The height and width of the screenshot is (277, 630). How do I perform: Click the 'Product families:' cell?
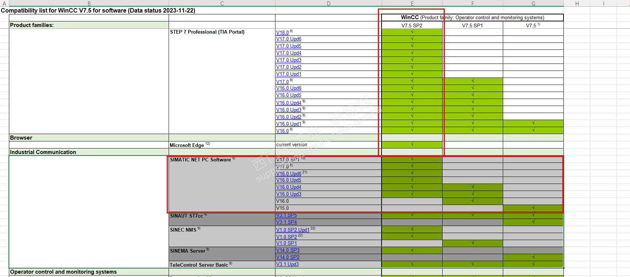[89, 25]
